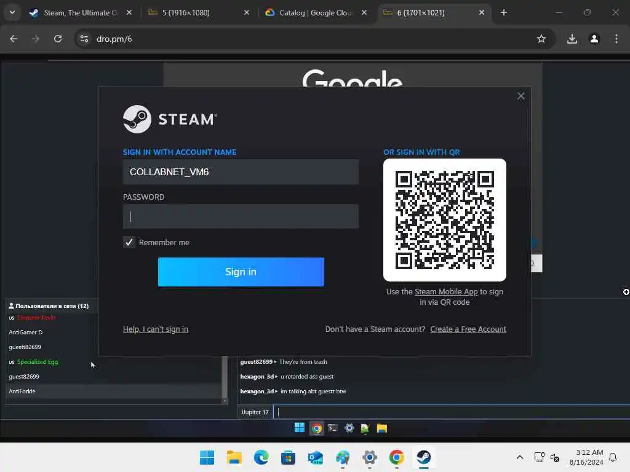
Task: Click chat message im talking abt guestt btw
Action: click(313, 391)
